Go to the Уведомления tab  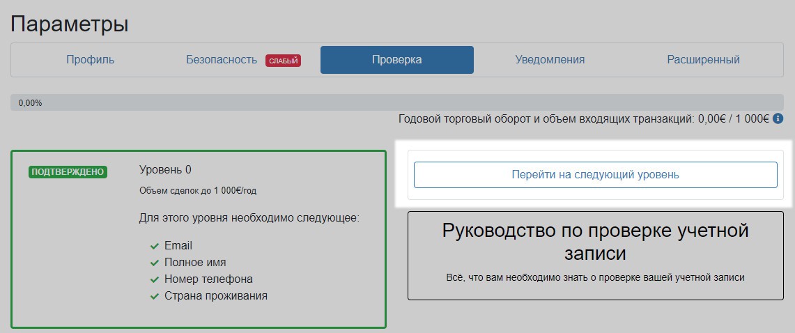click(550, 60)
